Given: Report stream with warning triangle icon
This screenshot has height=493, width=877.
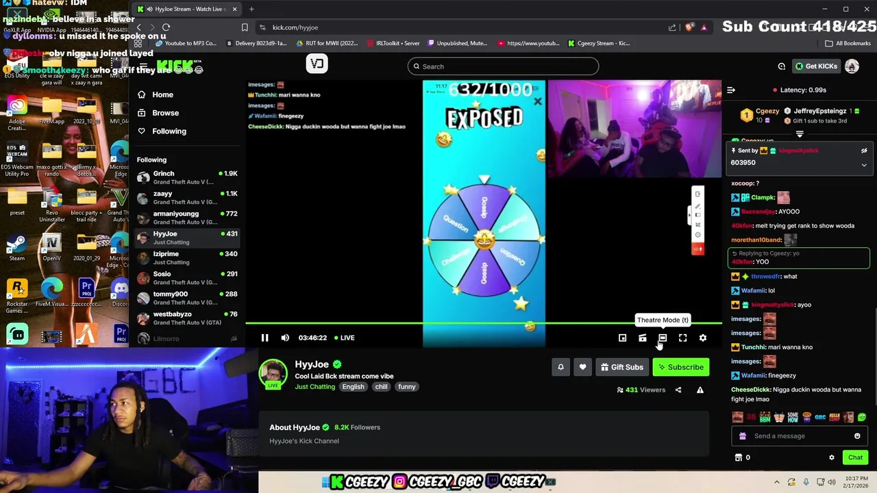Looking at the screenshot, I should pyautogui.click(x=700, y=390).
